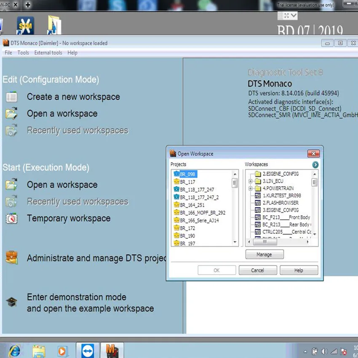The image size is (358, 358).
Task: Open the Tools menu
Action: coord(23,53)
